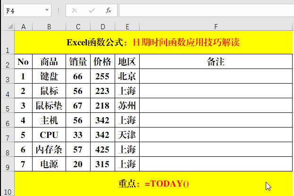The height and width of the screenshot is (196, 294).
Task: Select row 7 header
Action: [8, 135]
